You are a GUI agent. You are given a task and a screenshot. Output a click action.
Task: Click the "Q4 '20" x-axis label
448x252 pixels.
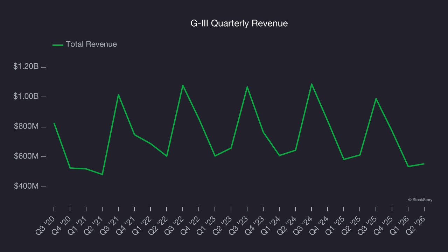click(x=62, y=226)
